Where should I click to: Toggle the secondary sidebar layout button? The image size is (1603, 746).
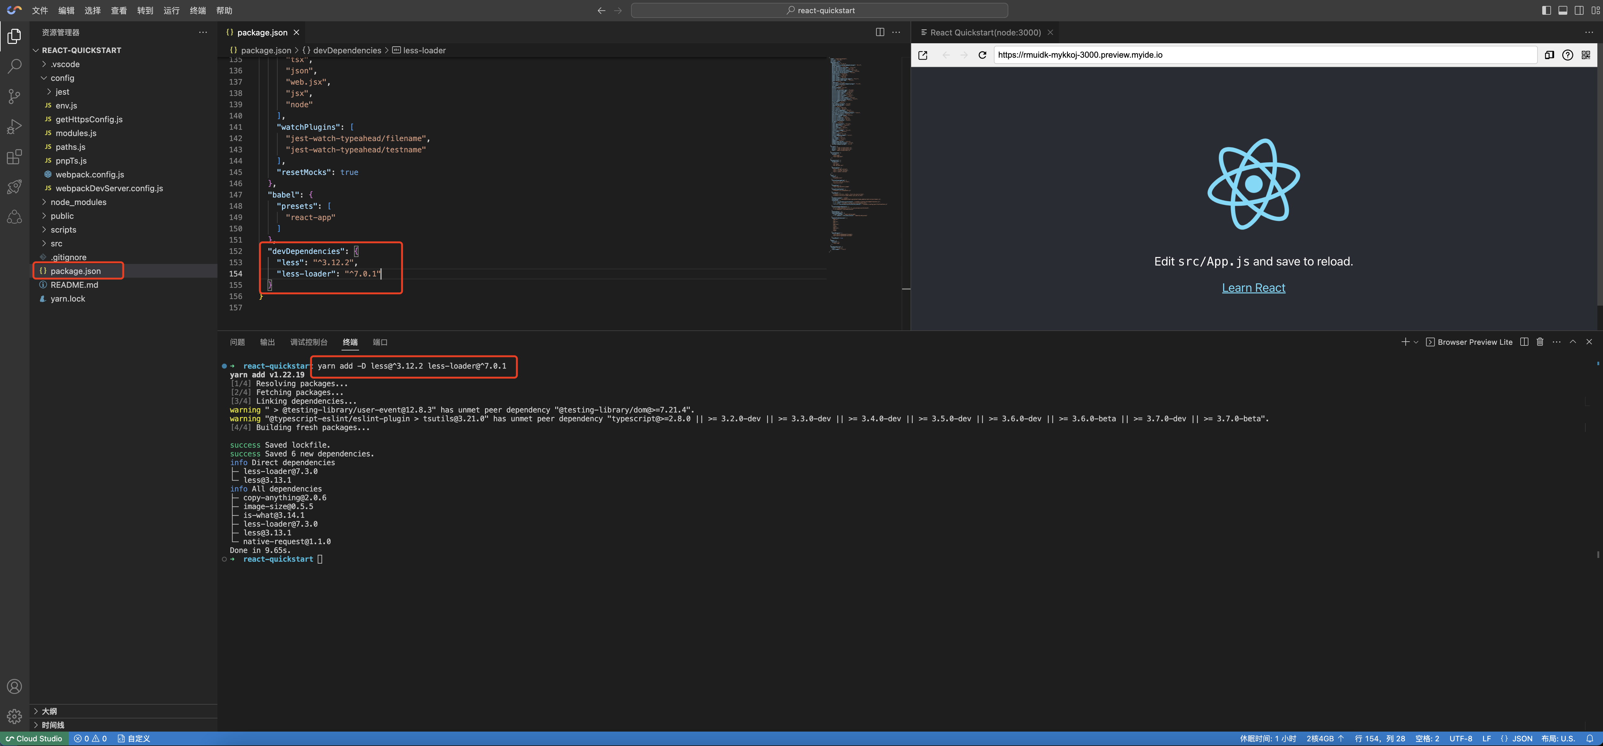click(x=1580, y=11)
